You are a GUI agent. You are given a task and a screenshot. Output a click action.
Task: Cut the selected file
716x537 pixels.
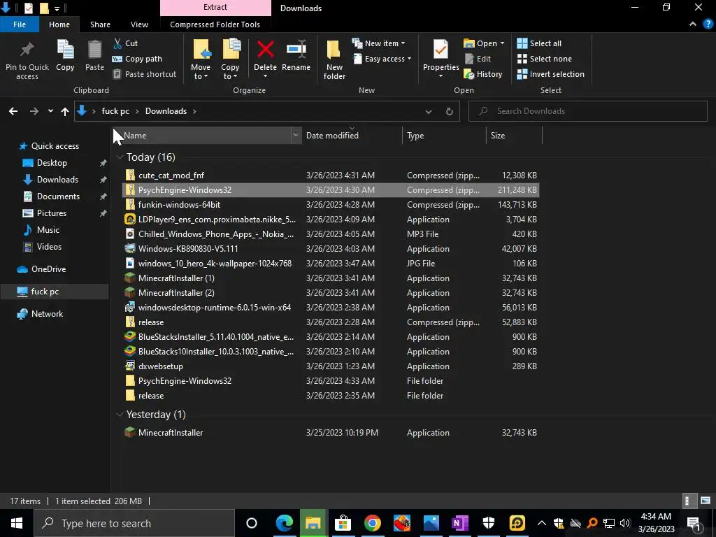click(x=126, y=43)
